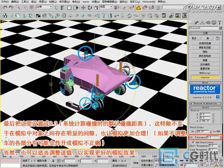This screenshot has height=168, width=224.
Task: Collapse the 工具 rollout header
Action: pyautogui.click(x=205, y=33)
